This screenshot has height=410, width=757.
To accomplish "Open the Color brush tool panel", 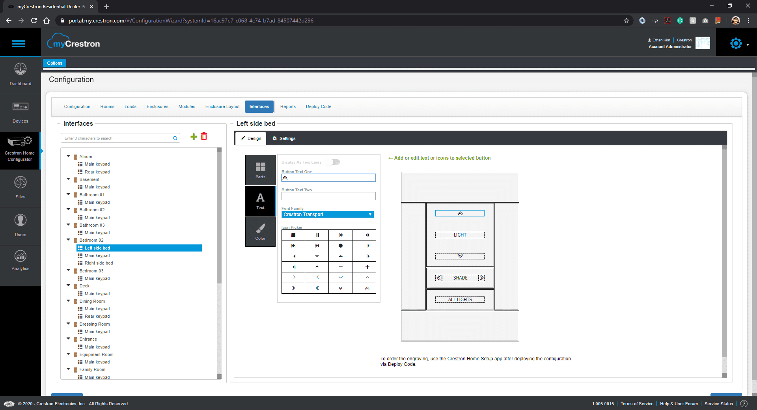I will click(260, 232).
